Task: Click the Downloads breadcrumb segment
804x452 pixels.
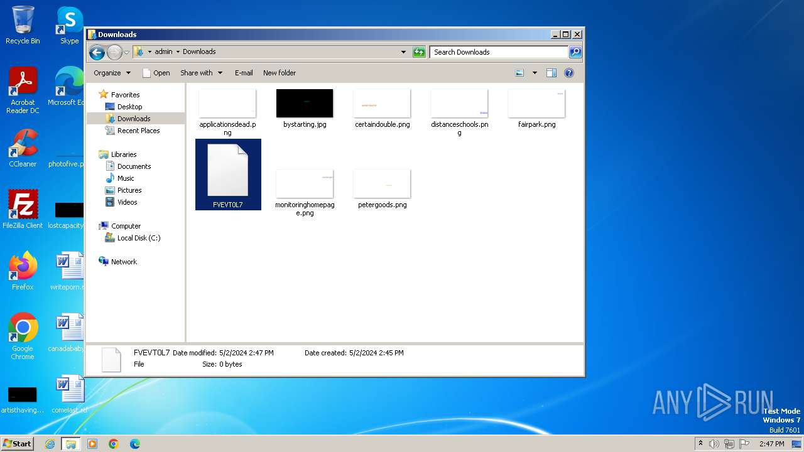Action: [x=199, y=52]
